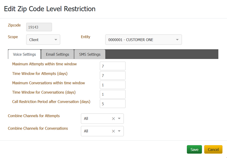The width and height of the screenshot is (227, 158).
Task: Expand Combine Channels for Attempts dropdown arrow
Action: click(119, 119)
